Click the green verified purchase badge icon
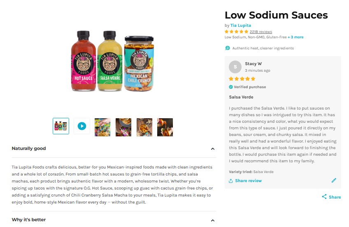Viewport: 349px width, 227px height. pyautogui.click(x=231, y=87)
